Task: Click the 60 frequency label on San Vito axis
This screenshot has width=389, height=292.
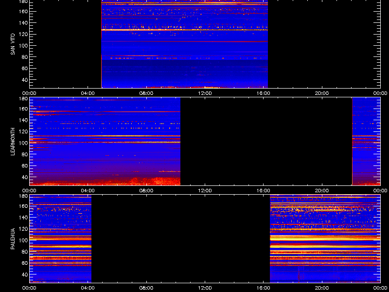Action: pyautogui.click(x=25, y=68)
